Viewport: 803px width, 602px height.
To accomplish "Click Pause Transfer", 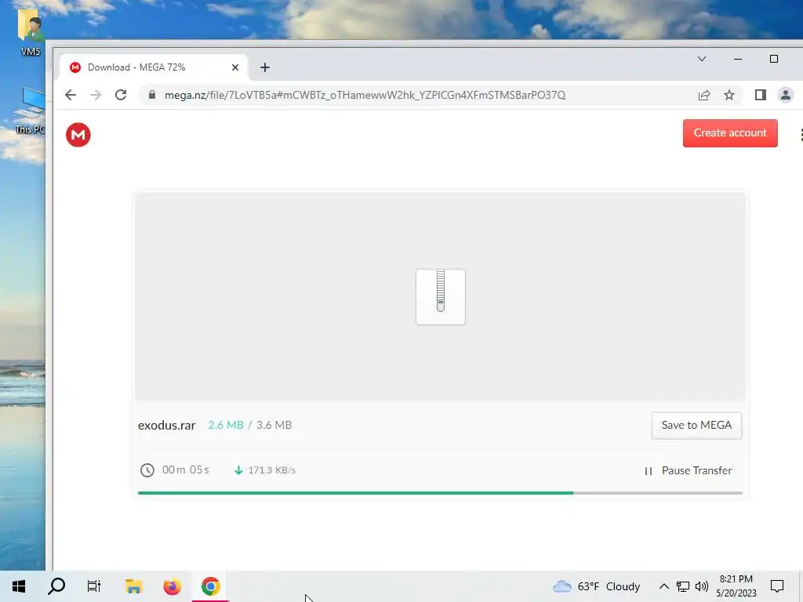I will (x=688, y=470).
